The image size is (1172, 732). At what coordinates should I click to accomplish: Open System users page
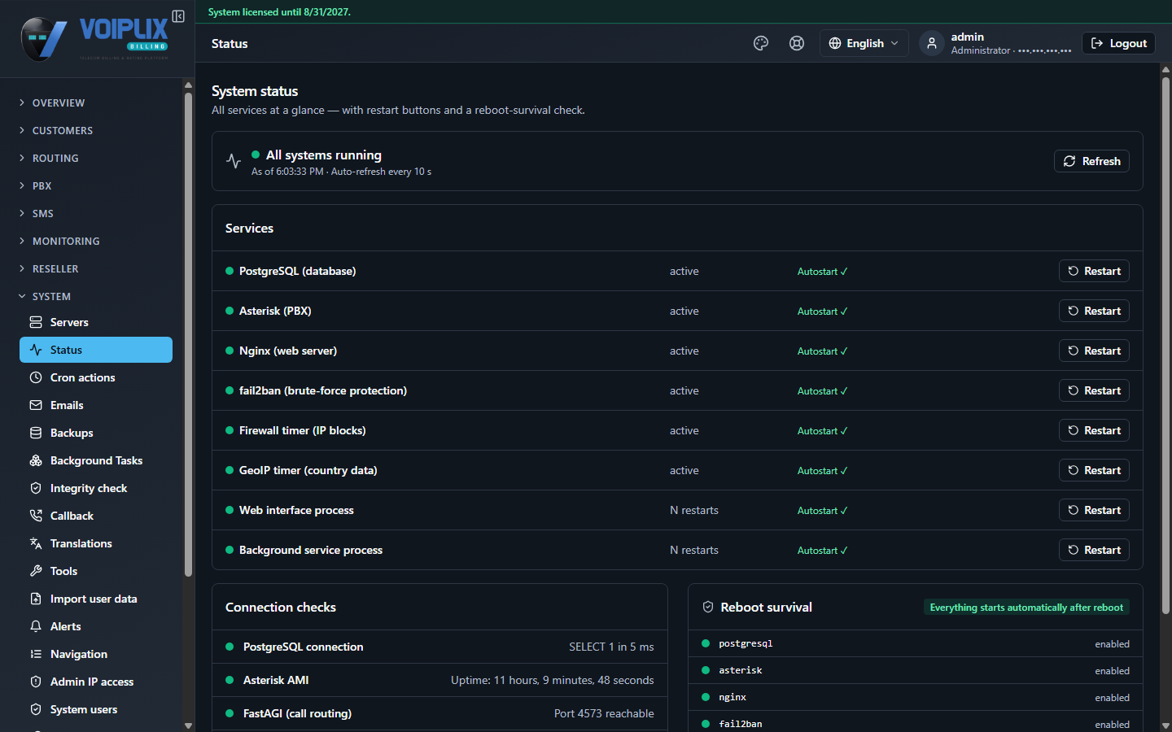[96, 709]
